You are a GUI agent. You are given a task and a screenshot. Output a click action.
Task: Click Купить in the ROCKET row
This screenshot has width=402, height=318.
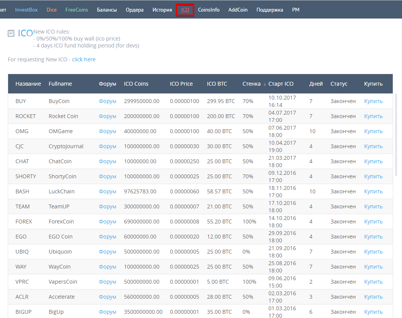[x=373, y=116]
